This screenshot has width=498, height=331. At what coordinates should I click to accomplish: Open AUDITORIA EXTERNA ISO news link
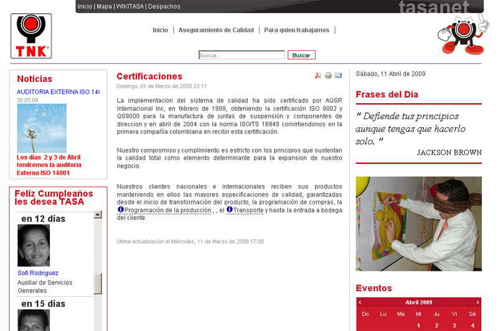pos(58,92)
